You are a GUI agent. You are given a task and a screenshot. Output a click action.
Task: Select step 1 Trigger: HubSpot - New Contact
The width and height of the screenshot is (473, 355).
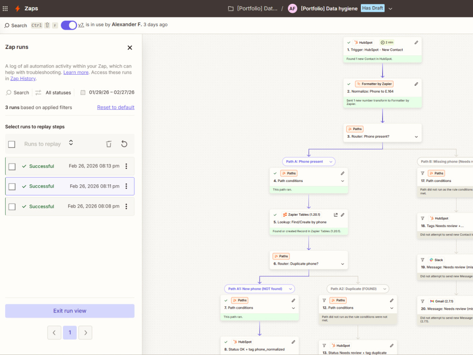(383, 50)
